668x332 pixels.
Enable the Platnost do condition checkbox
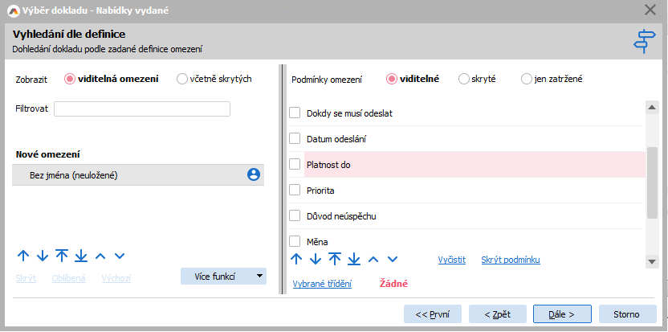point(295,165)
